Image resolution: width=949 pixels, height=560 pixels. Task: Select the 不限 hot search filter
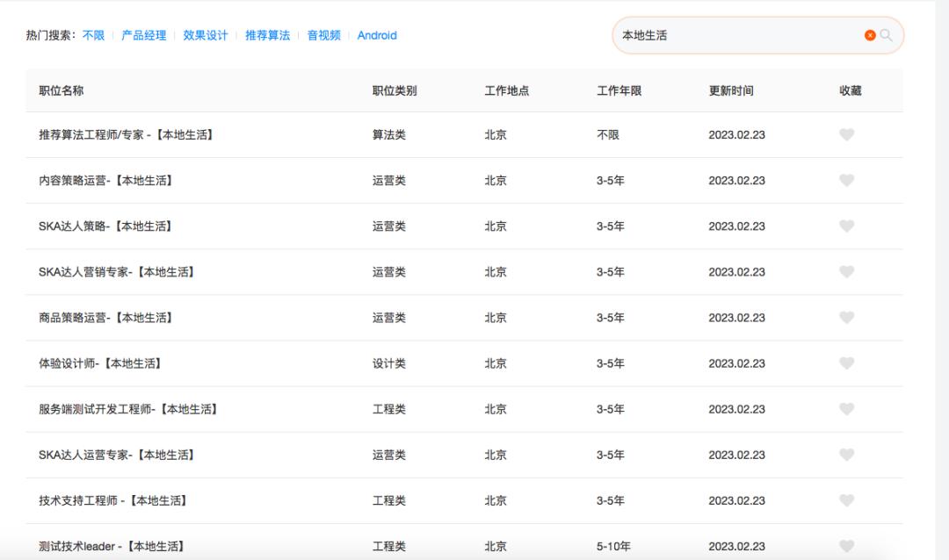point(95,35)
